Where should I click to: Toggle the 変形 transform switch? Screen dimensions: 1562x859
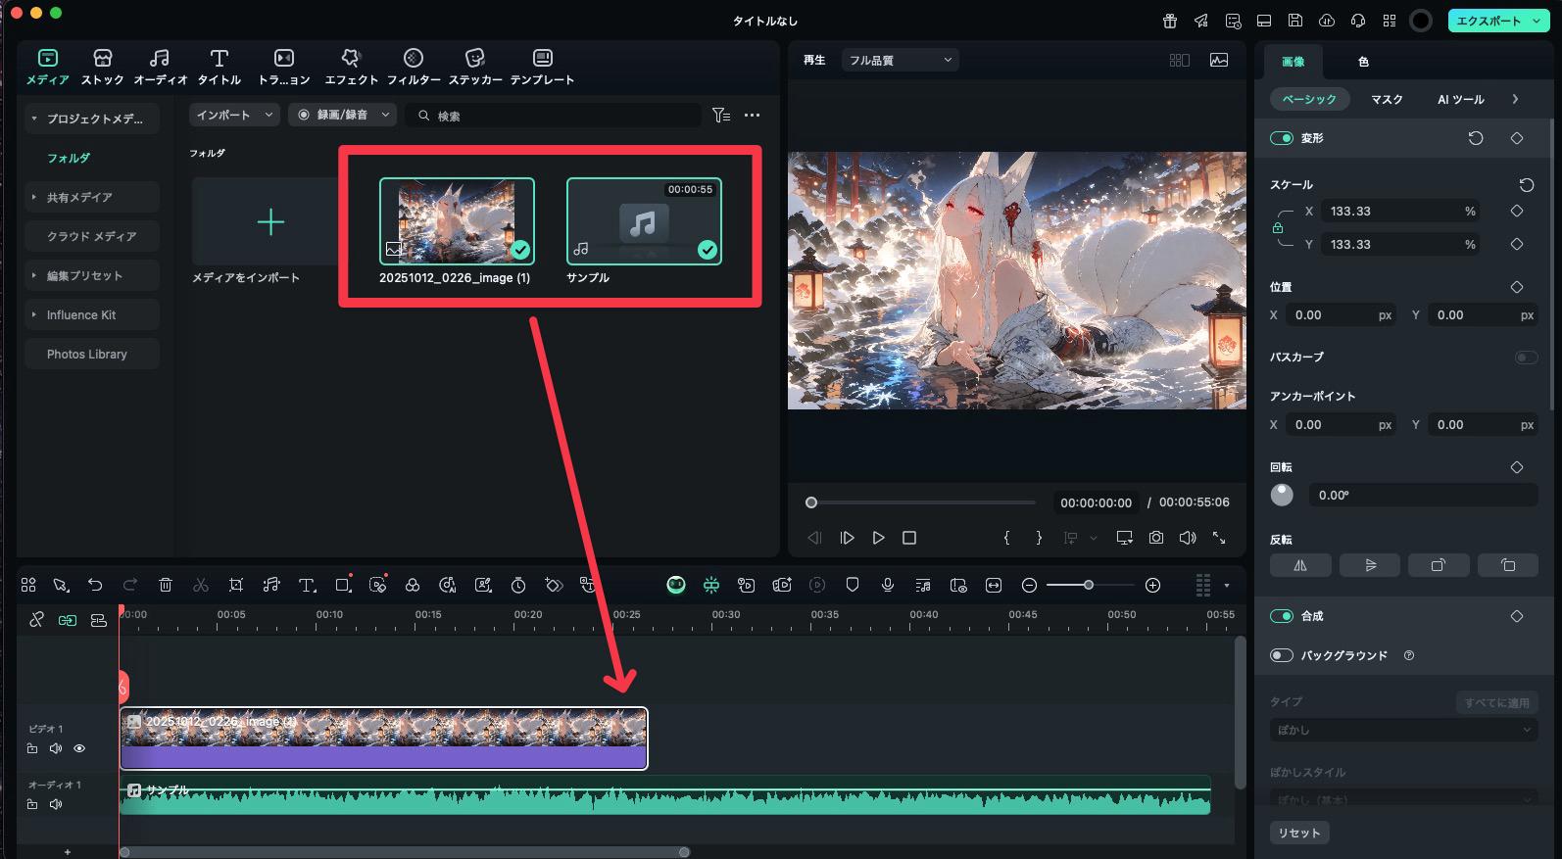1282,138
